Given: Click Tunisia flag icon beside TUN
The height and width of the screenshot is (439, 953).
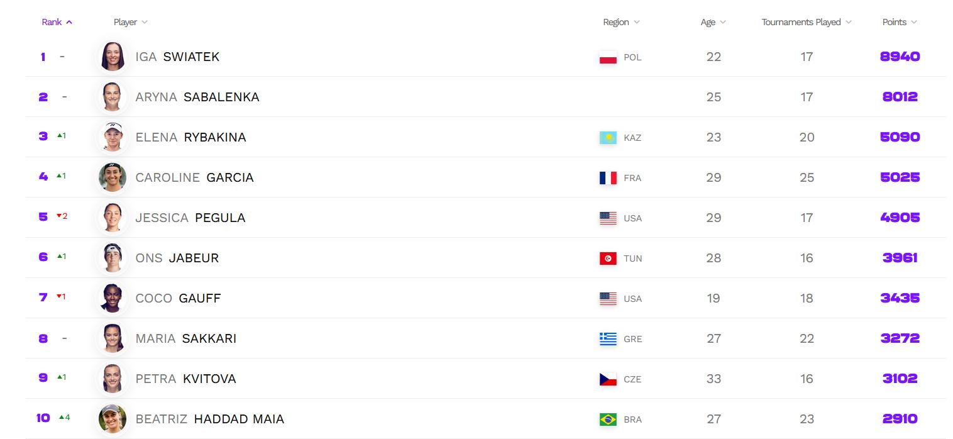Looking at the screenshot, I should [608, 258].
